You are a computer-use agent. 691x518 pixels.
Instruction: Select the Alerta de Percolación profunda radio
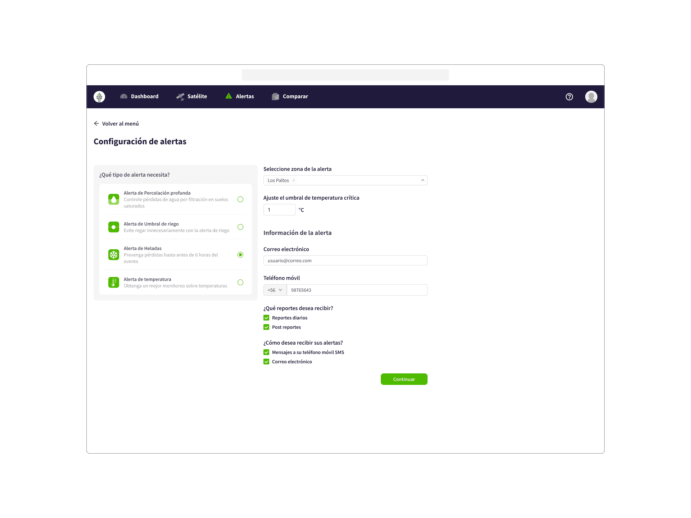click(x=240, y=199)
